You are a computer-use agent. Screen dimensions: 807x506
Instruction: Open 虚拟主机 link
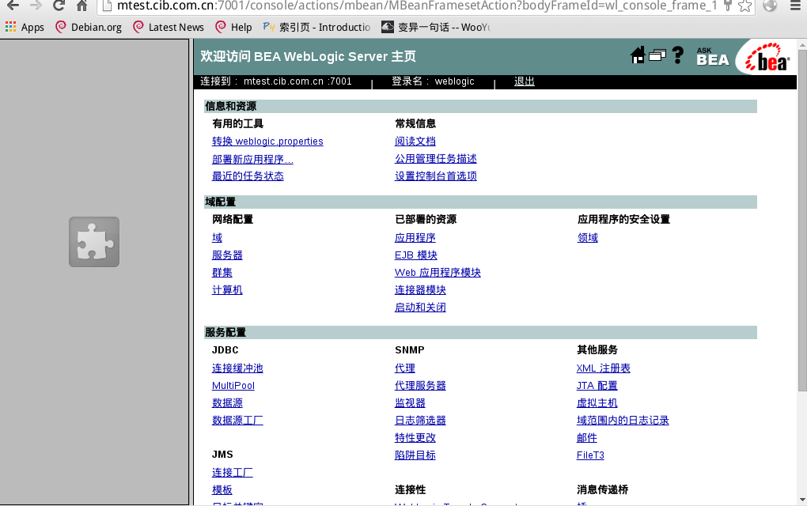tap(597, 403)
